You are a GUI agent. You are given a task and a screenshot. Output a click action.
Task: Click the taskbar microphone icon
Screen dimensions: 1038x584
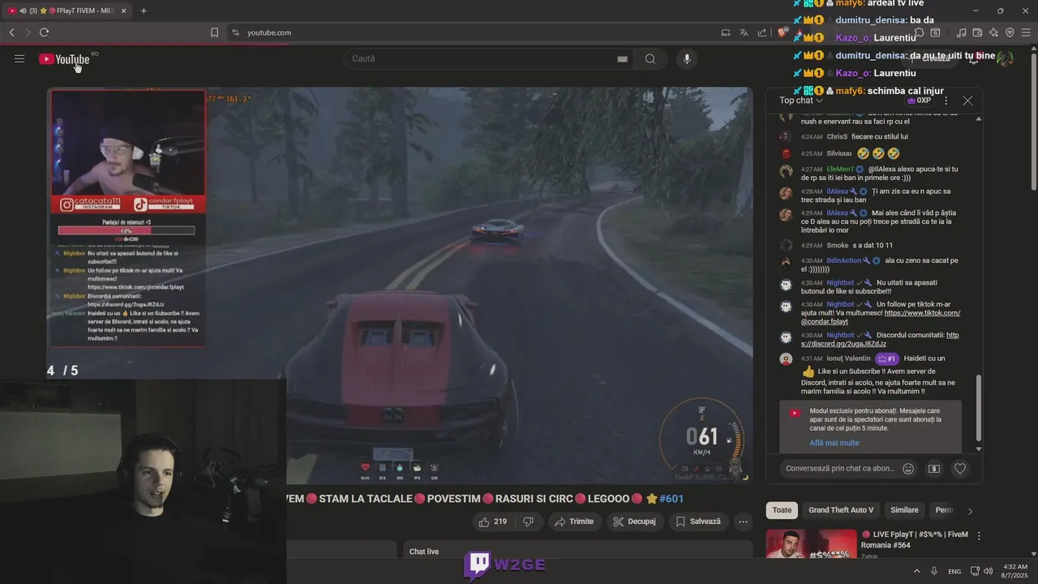934,571
